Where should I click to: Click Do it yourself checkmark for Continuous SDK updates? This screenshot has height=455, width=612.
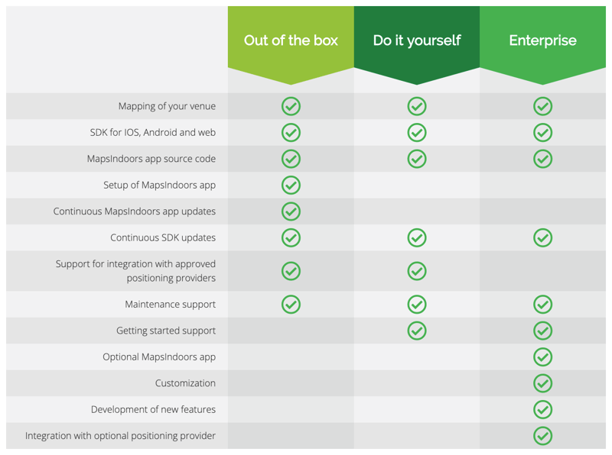(x=416, y=237)
